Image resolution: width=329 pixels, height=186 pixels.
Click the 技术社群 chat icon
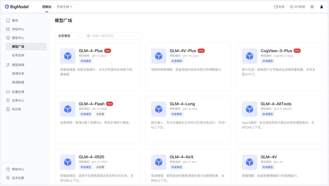pyautogui.click(x=8, y=178)
